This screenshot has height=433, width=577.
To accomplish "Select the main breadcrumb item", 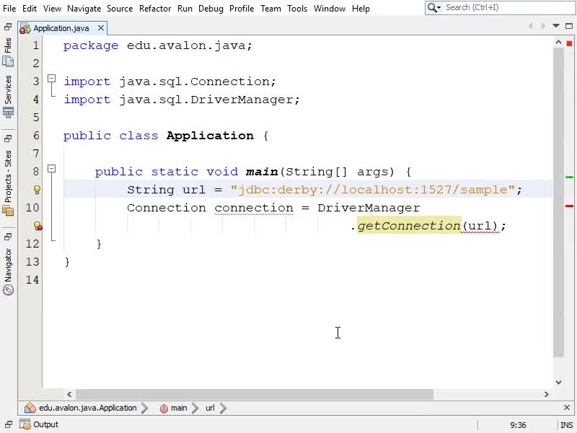I will (174, 408).
